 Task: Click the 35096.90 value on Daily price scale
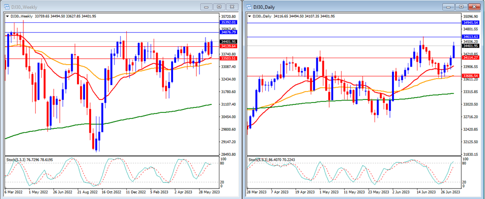(x=471, y=16)
